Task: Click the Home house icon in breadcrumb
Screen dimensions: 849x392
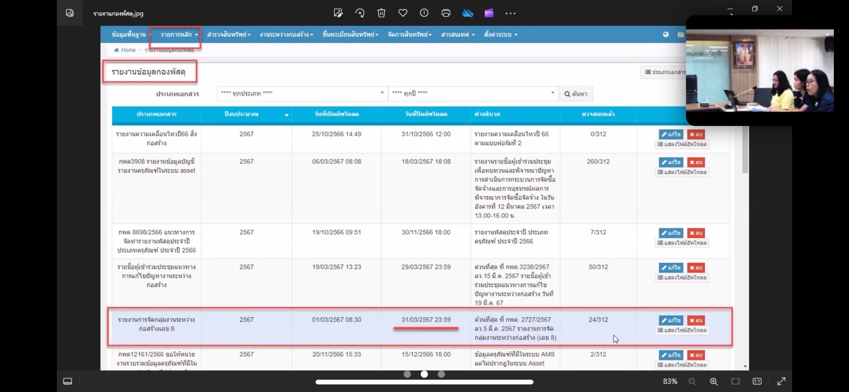Action: (117, 50)
